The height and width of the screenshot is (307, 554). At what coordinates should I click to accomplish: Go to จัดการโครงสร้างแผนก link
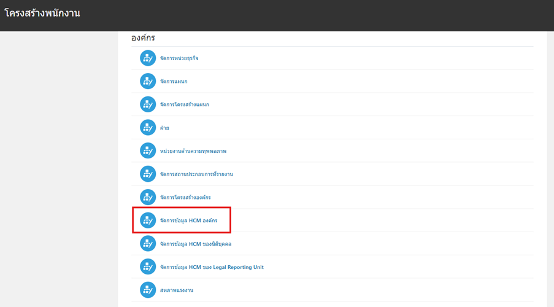click(x=184, y=105)
